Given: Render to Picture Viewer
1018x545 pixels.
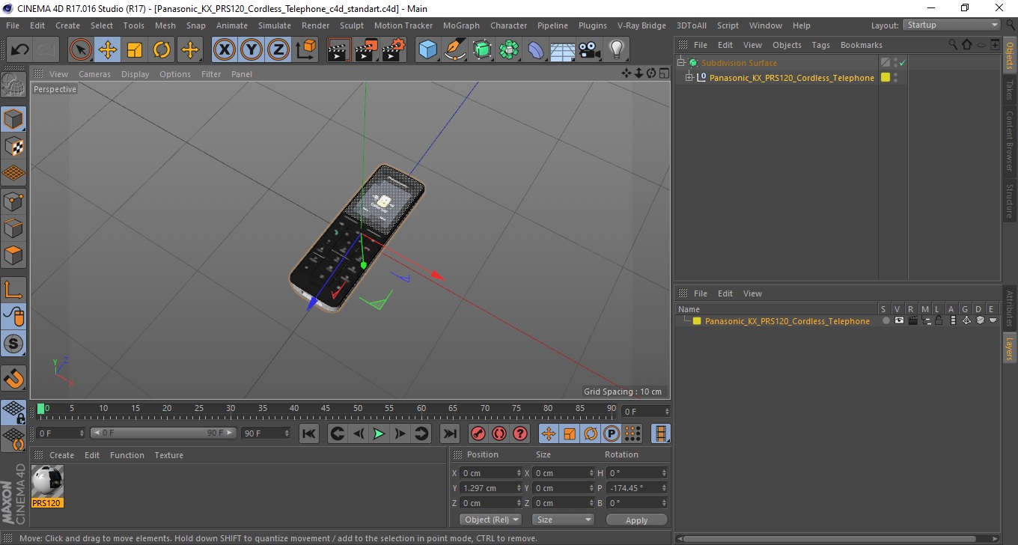Looking at the screenshot, I should click(x=366, y=50).
